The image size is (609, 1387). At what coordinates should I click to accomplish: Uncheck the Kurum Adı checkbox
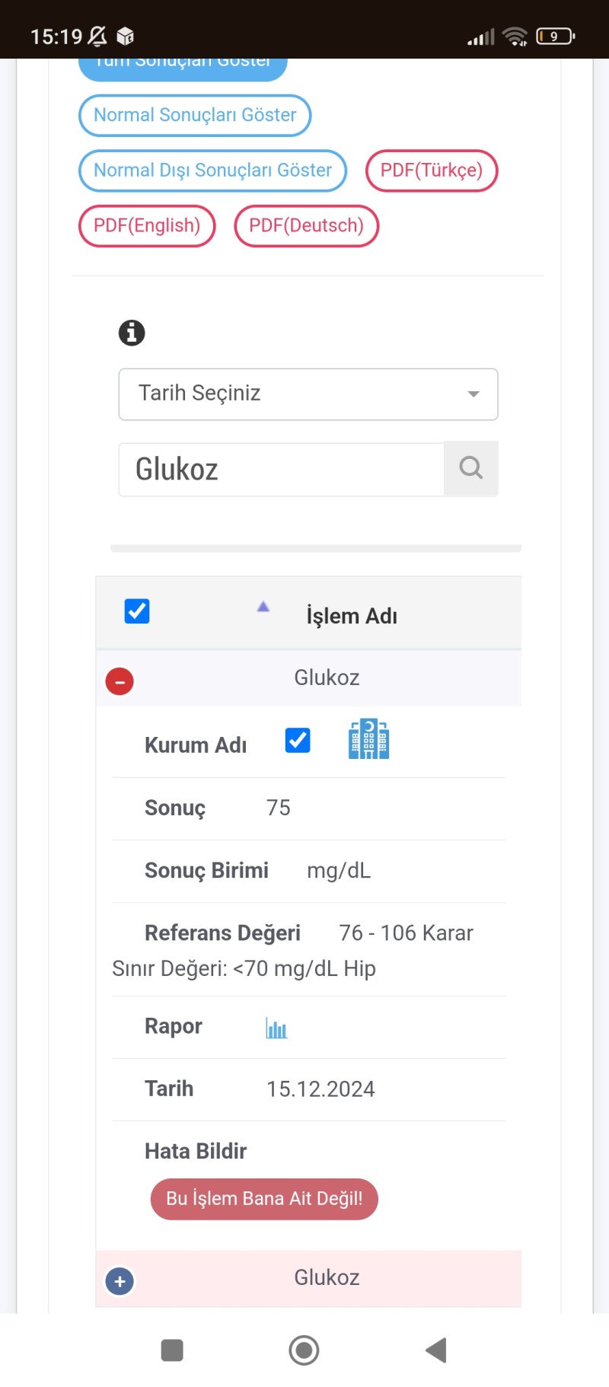click(298, 740)
